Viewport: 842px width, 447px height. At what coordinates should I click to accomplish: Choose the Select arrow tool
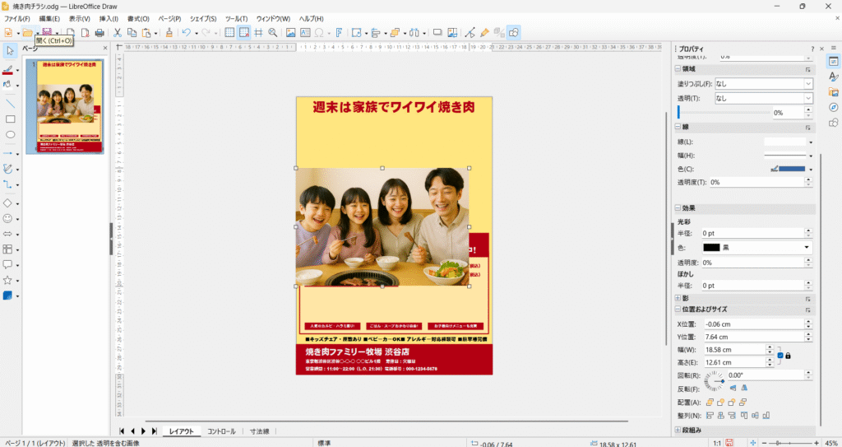10,50
